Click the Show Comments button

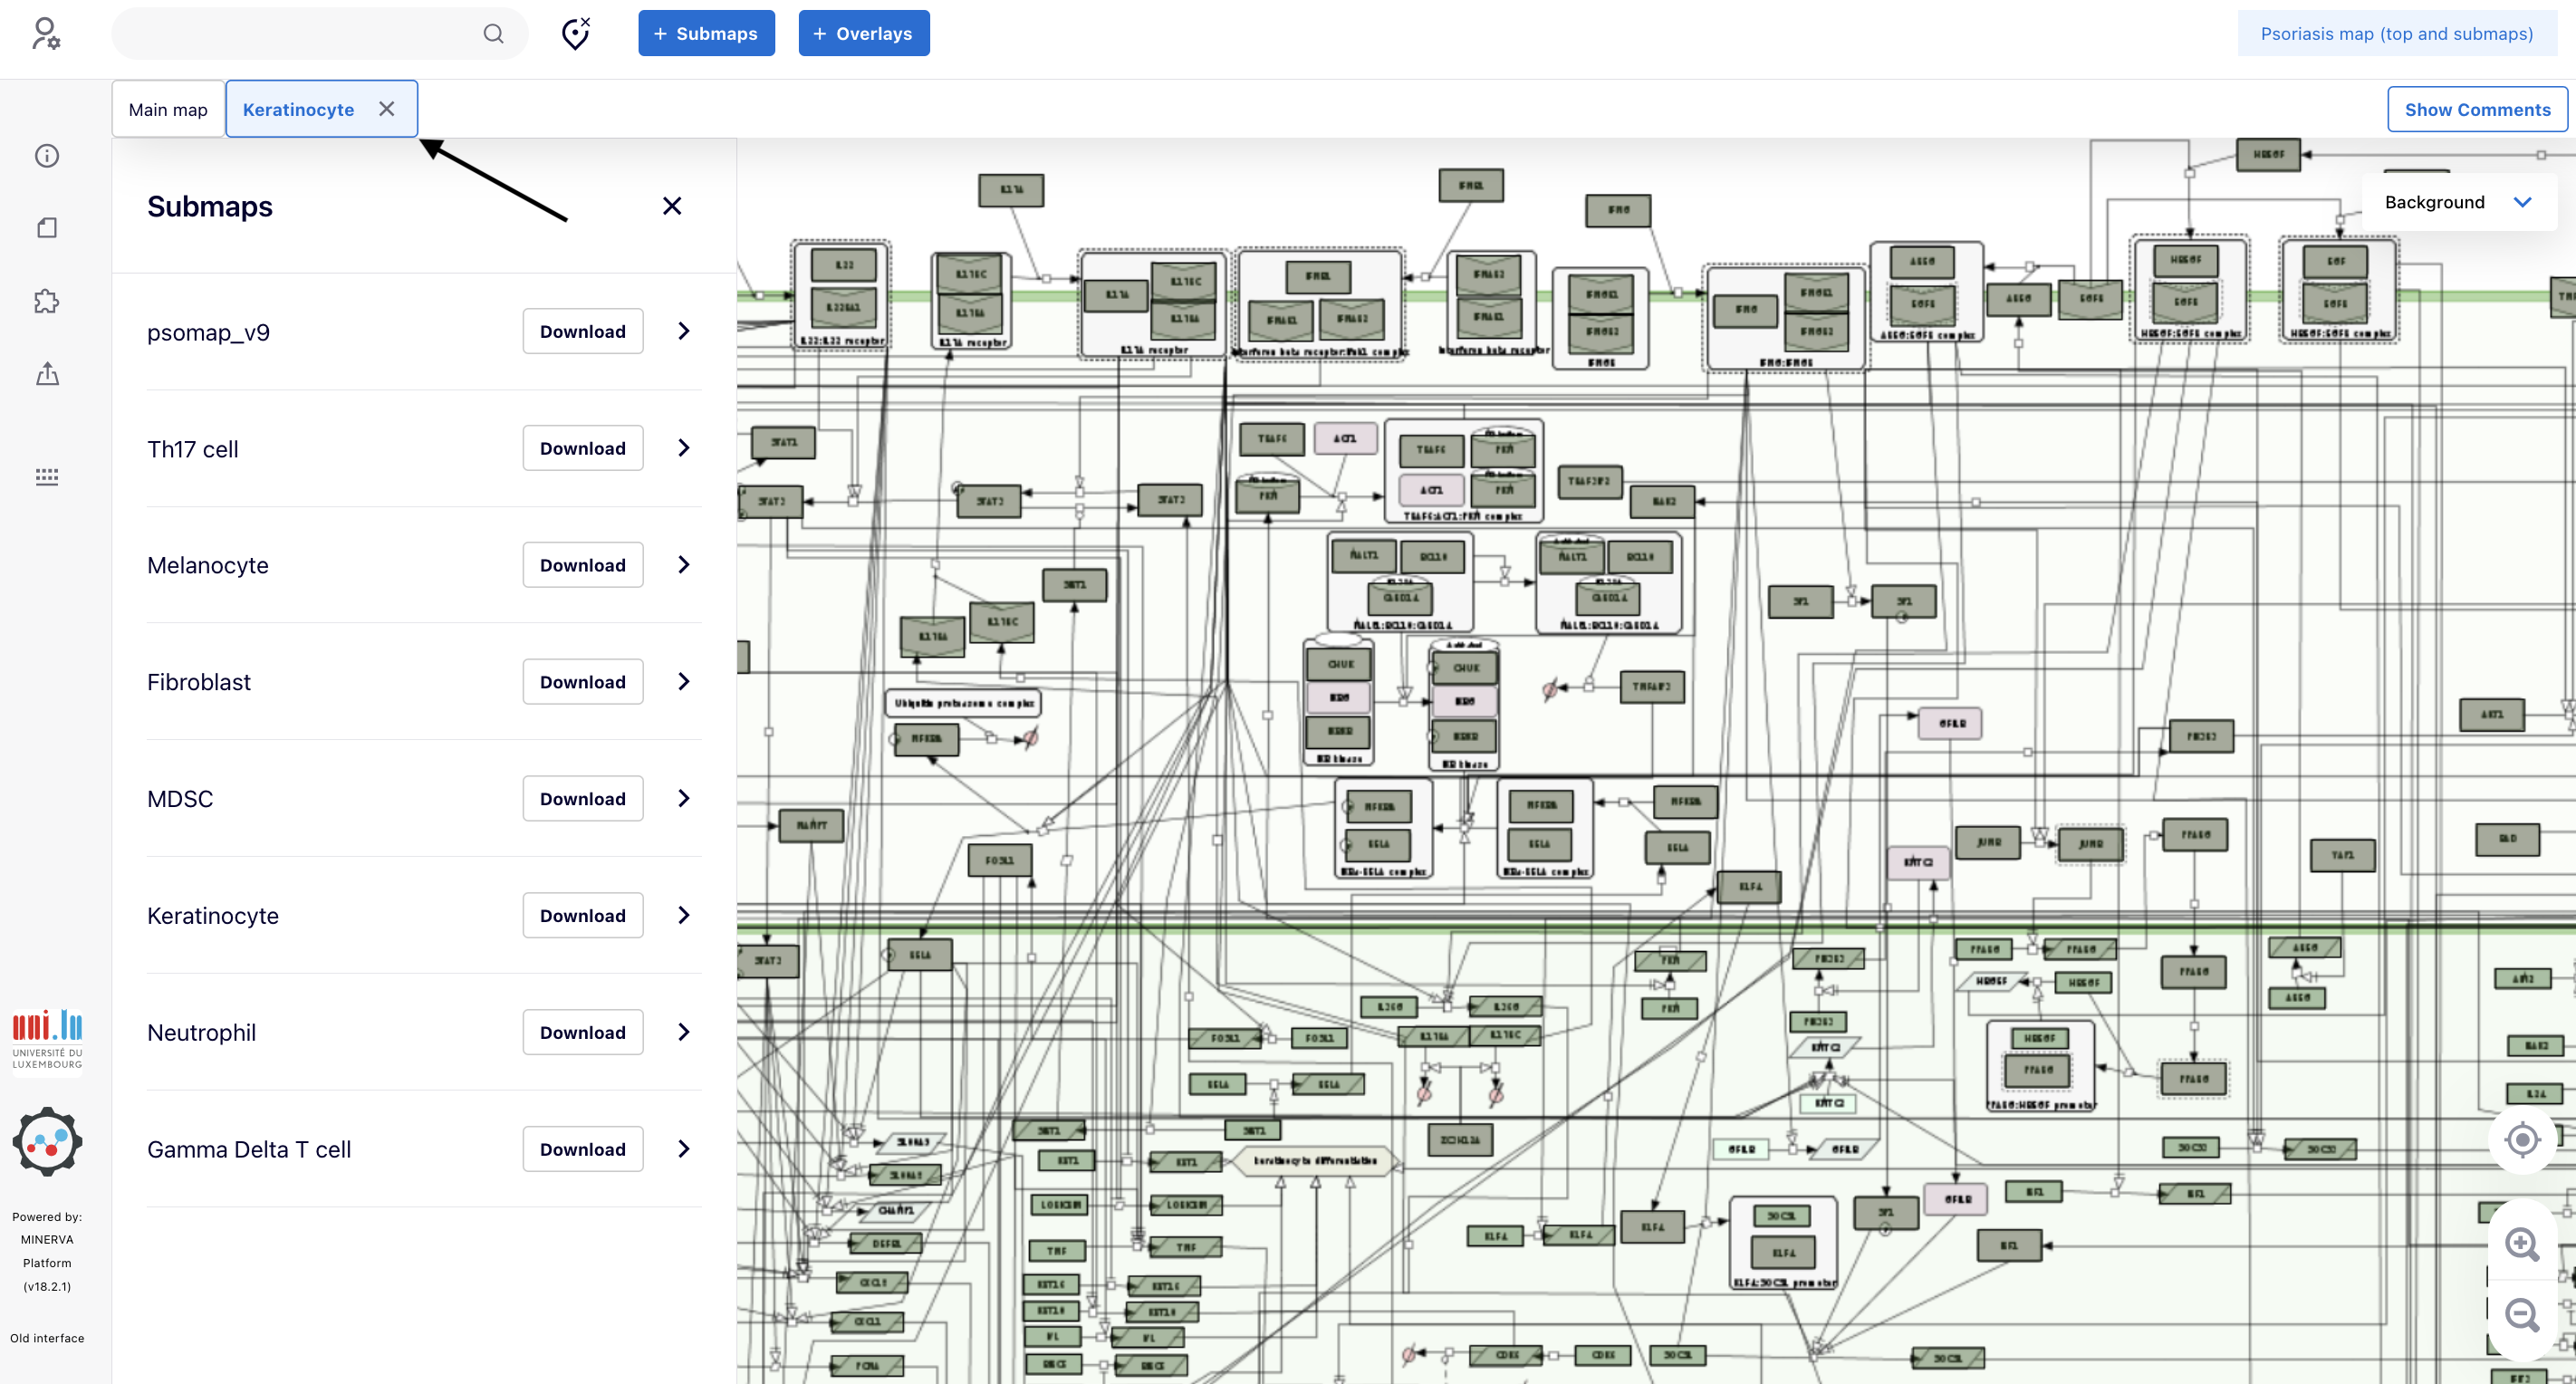point(2476,109)
